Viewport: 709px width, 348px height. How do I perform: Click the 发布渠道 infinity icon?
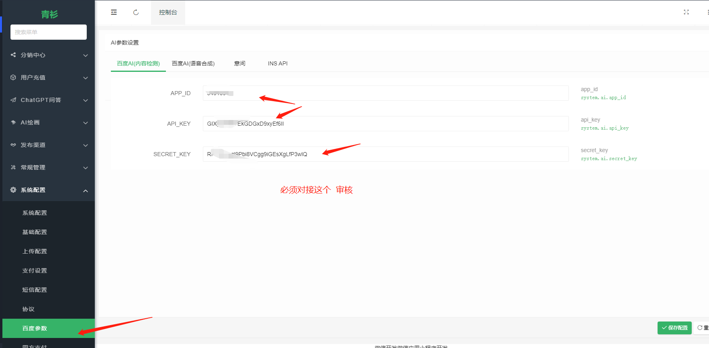[13, 145]
